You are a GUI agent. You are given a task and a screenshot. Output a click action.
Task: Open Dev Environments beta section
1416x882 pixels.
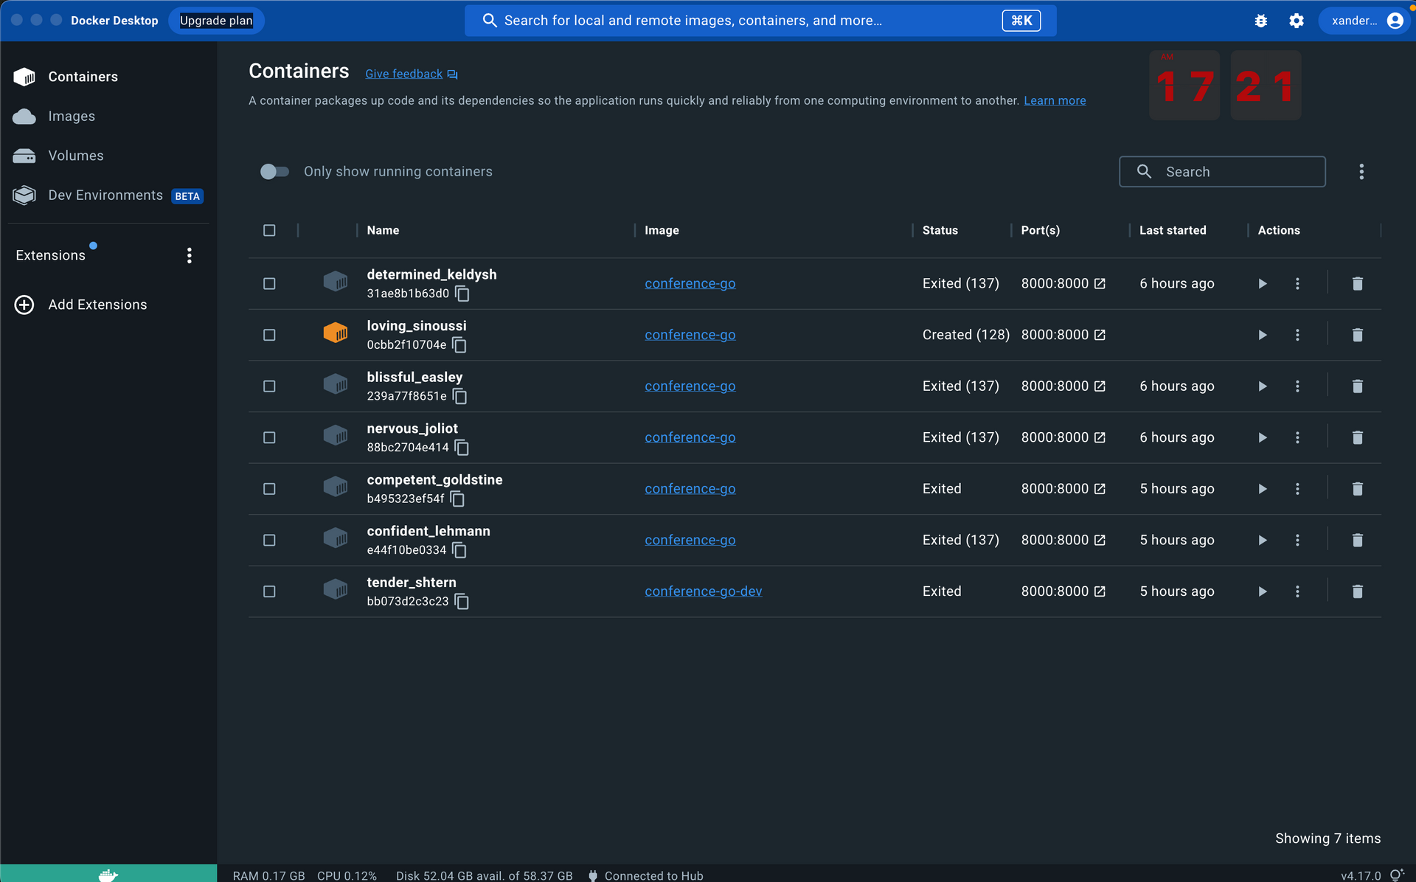(108, 195)
